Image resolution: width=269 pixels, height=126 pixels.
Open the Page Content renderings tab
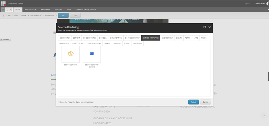coord(78,43)
